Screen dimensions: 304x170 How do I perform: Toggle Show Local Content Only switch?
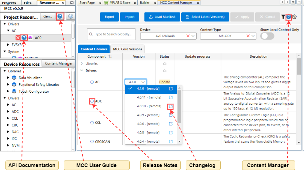coord(268,36)
